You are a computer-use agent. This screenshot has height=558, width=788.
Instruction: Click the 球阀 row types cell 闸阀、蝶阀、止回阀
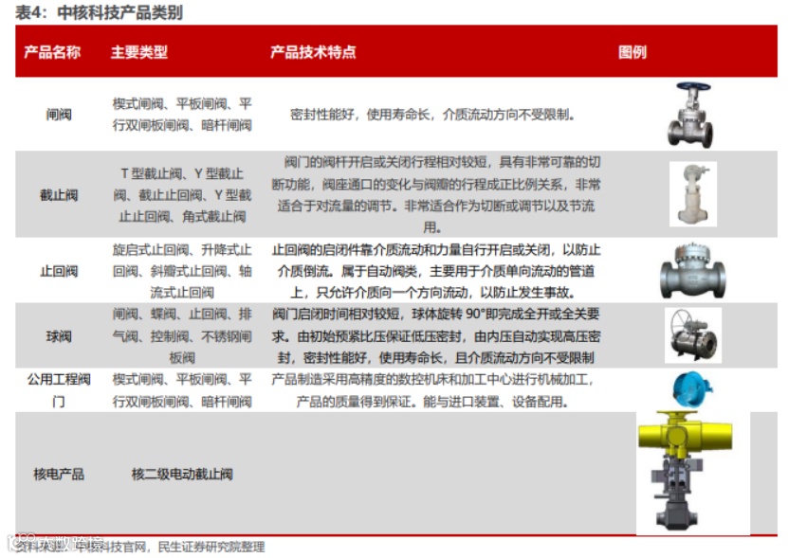coord(182,336)
